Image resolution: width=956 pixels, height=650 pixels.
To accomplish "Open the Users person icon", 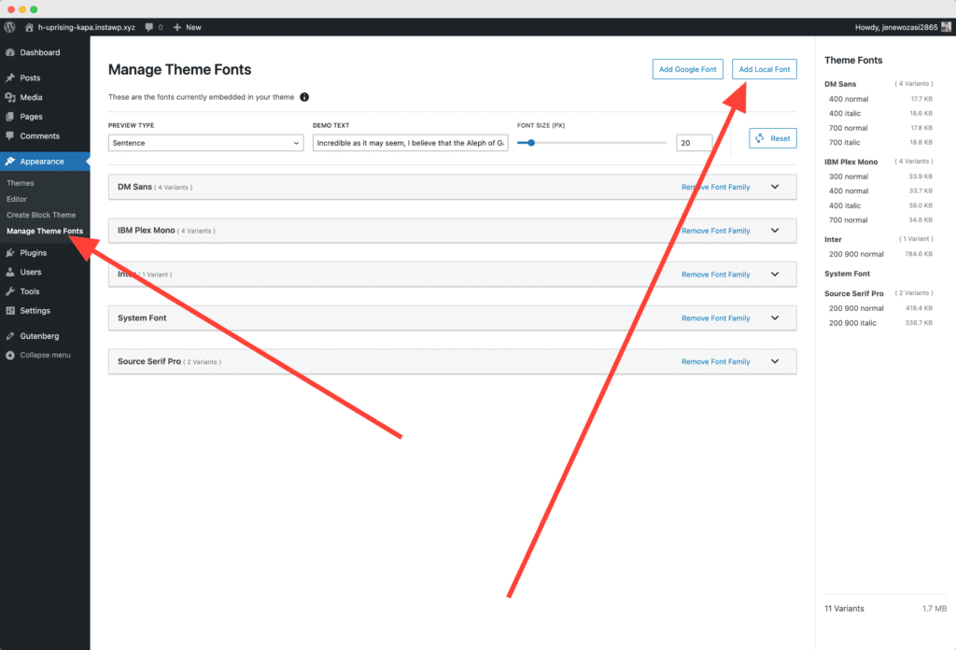I will [9, 272].
